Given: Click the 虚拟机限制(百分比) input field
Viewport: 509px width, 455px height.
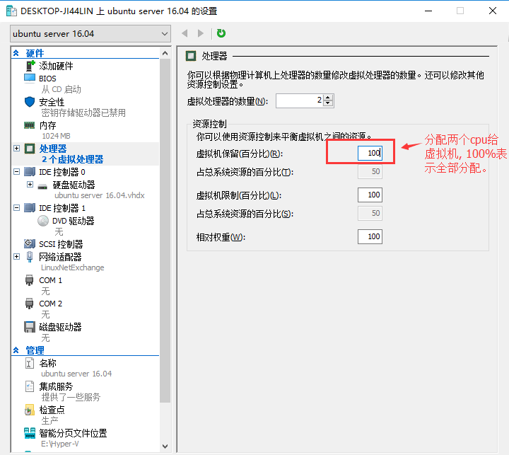Looking at the screenshot, I should pos(370,195).
